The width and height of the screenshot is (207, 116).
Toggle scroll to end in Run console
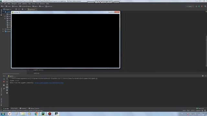(x=7, y=87)
